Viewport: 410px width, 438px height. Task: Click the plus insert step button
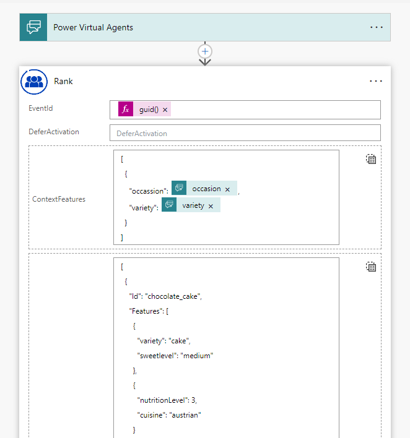pos(205,51)
